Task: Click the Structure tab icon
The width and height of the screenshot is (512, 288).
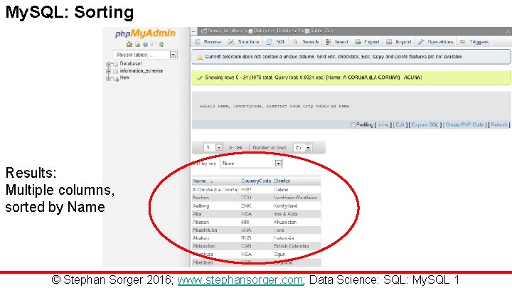Action: (231, 42)
